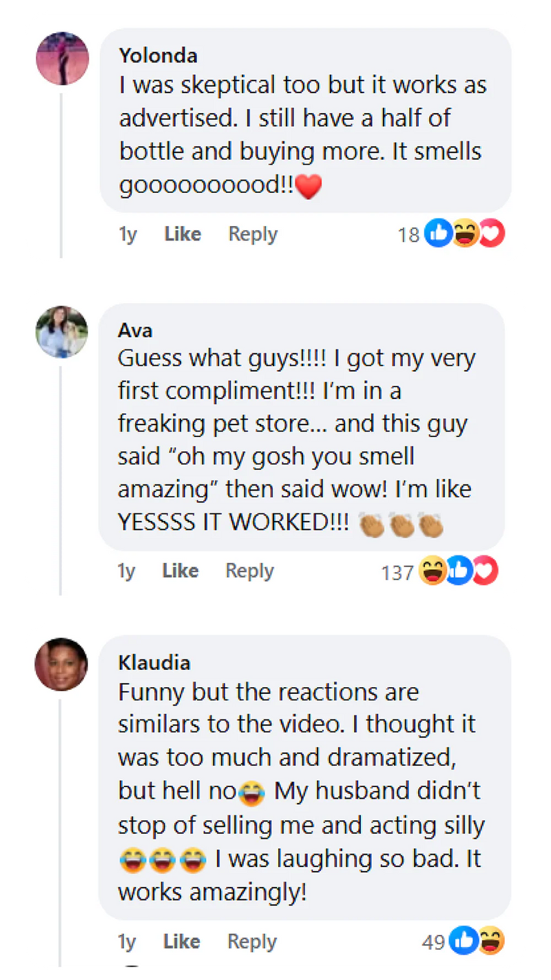The width and height of the screenshot is (551, 980).
Task: Open Ava's profile picture
Action: tap(62, 331)
